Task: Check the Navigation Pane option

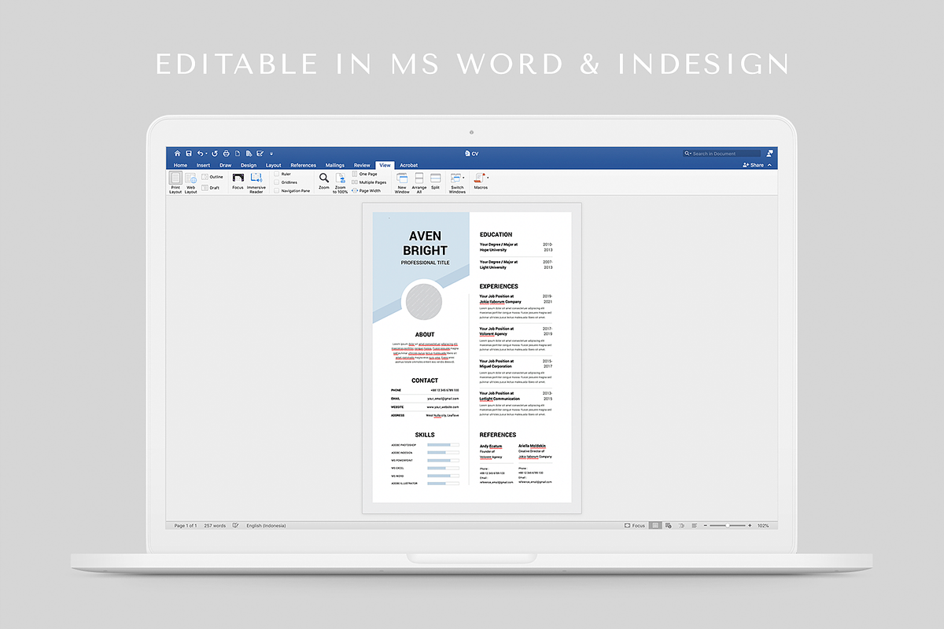Action: [277, 191]
